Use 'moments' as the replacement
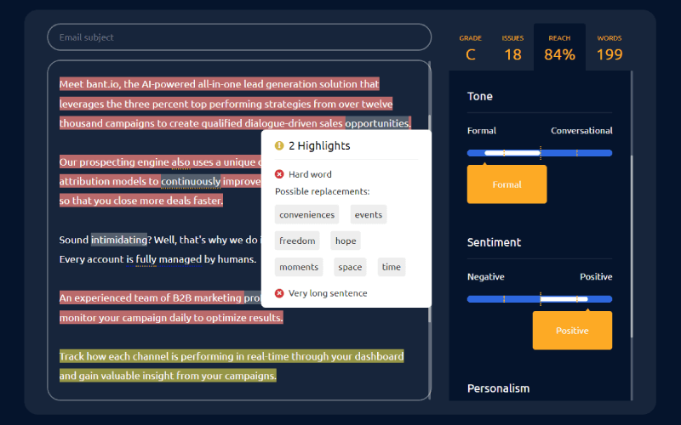The width and height of the screenshot is (681, 425). (x=299, y=267)
